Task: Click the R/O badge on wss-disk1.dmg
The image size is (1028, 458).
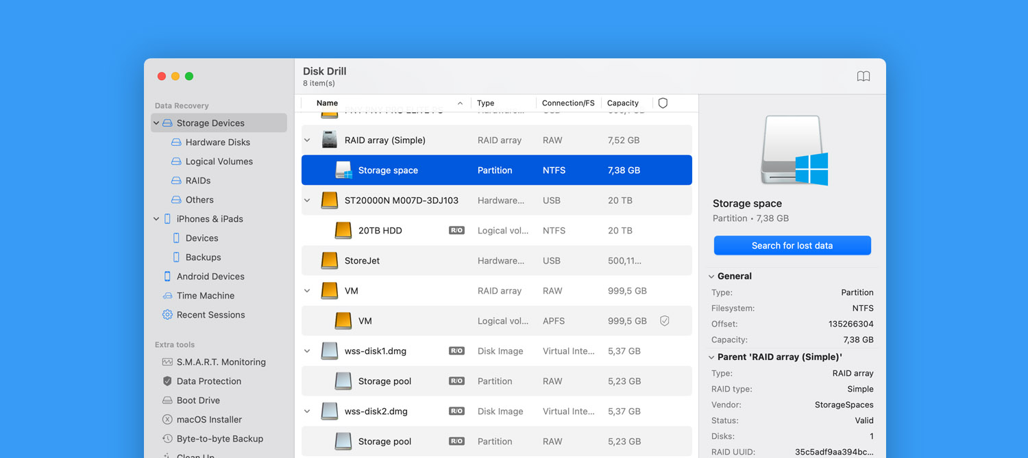Action: 456,351
